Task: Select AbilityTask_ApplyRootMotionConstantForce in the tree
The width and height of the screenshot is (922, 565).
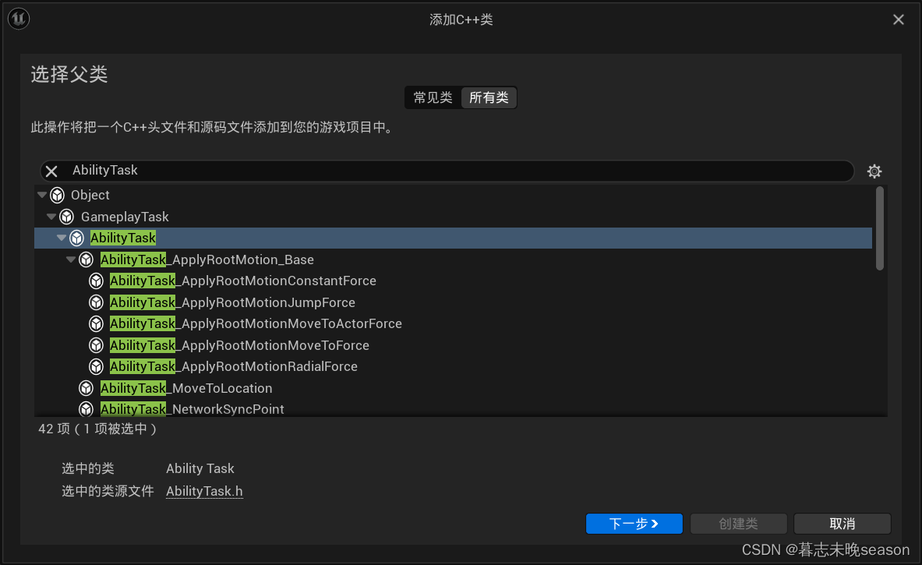Action: tap(243, 281)
